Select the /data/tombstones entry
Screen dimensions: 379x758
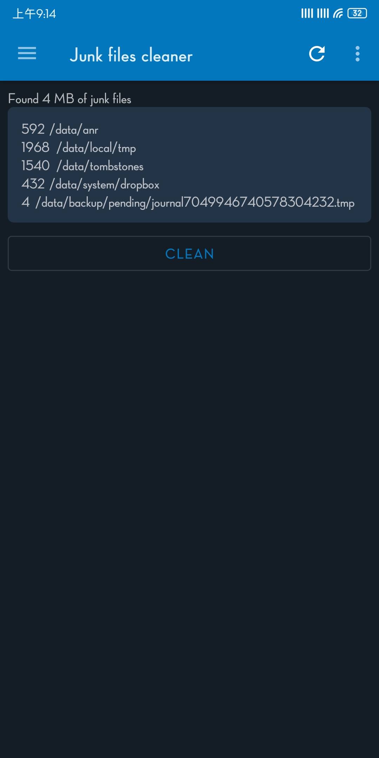82,166
